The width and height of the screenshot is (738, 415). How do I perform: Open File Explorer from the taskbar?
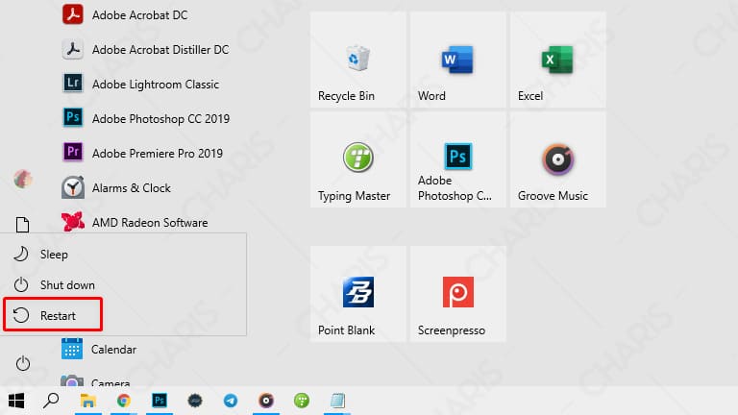(88, 401)
